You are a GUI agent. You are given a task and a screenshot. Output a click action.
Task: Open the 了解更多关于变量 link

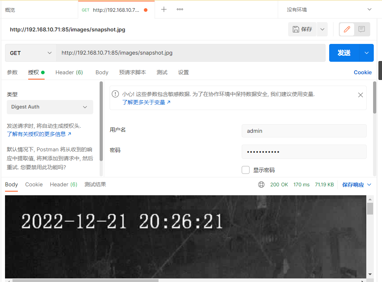(x=146, y=102)
